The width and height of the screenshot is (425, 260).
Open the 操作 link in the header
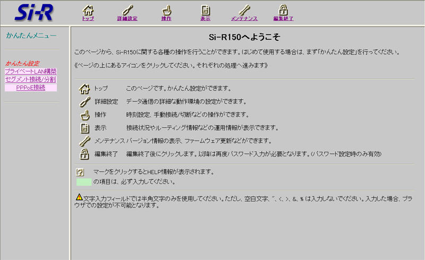(166, 19)
